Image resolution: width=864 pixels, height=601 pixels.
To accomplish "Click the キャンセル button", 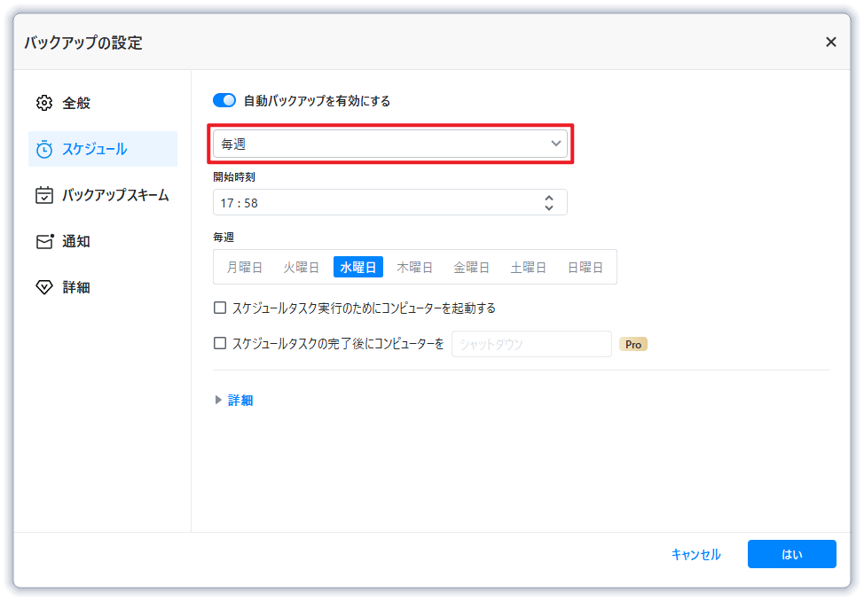I will 695,554.
